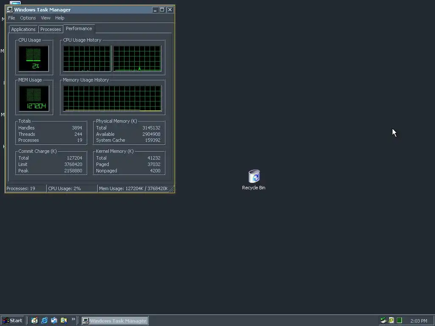Screen dimensions: 435x326
Task: Open the Options menu
Action: point(28,18)
